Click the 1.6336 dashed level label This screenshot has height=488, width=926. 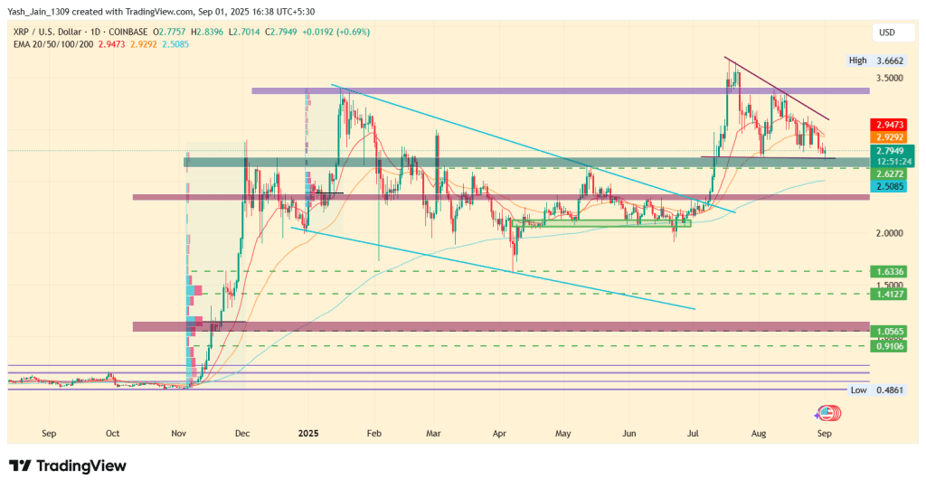click(890, 271)
